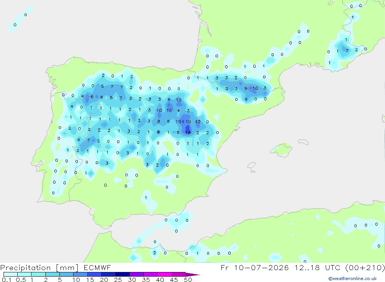Click the purple arrow tip of legend
This screenshot has height=282, width=385.
click(x=193, y=275)
